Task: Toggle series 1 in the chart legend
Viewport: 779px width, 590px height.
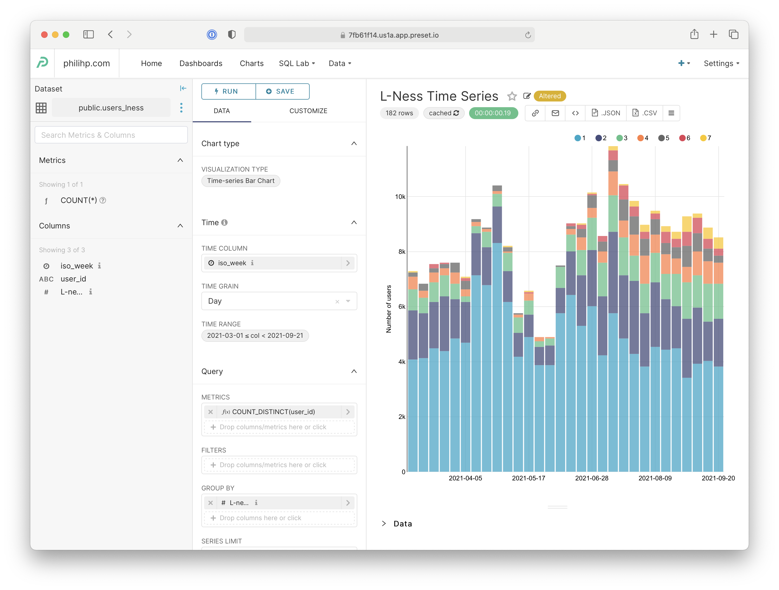Action: [580, 138]
